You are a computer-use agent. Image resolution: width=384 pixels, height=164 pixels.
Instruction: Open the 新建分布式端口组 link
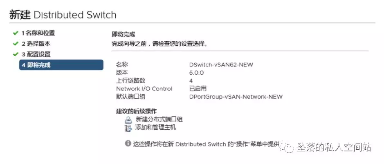tap(159, 120)
